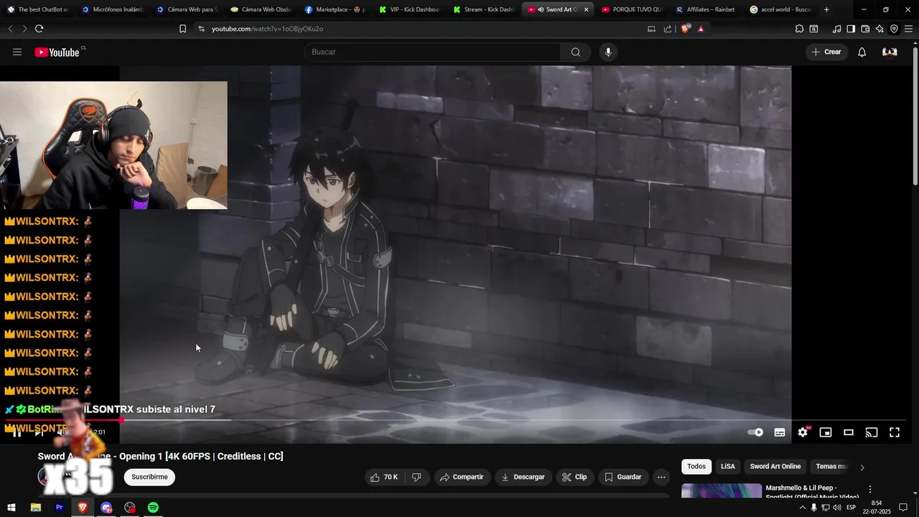
Task: Select the Temas mu filter chip
Action: click(831, 467)
